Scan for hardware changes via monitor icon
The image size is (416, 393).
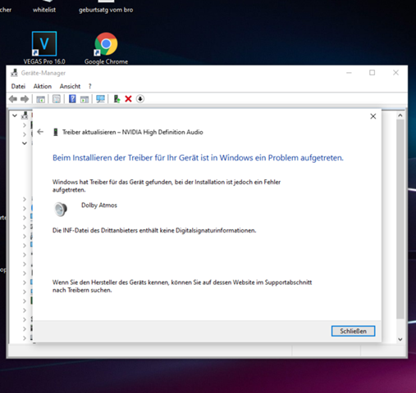click(x=100, y=99)
